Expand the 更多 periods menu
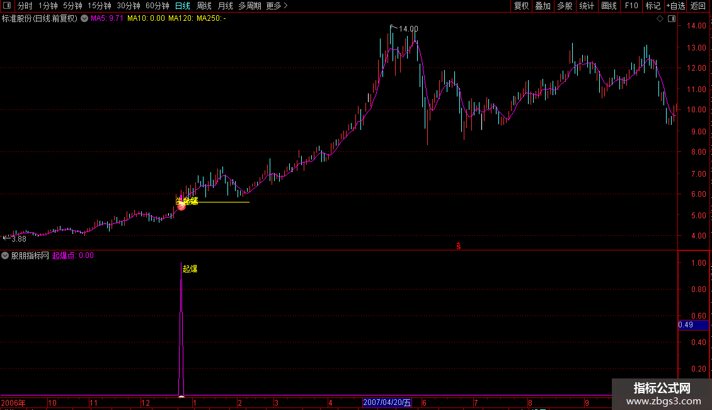Screen dimensions: 712x410 pyautogui.click(x=277, y=6)
